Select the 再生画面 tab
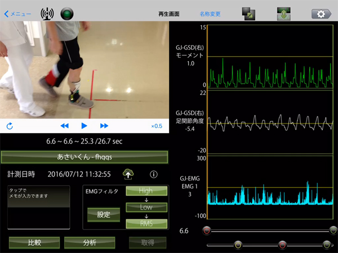The width and height of the screenshot is (338, 253). click(169, 14)
